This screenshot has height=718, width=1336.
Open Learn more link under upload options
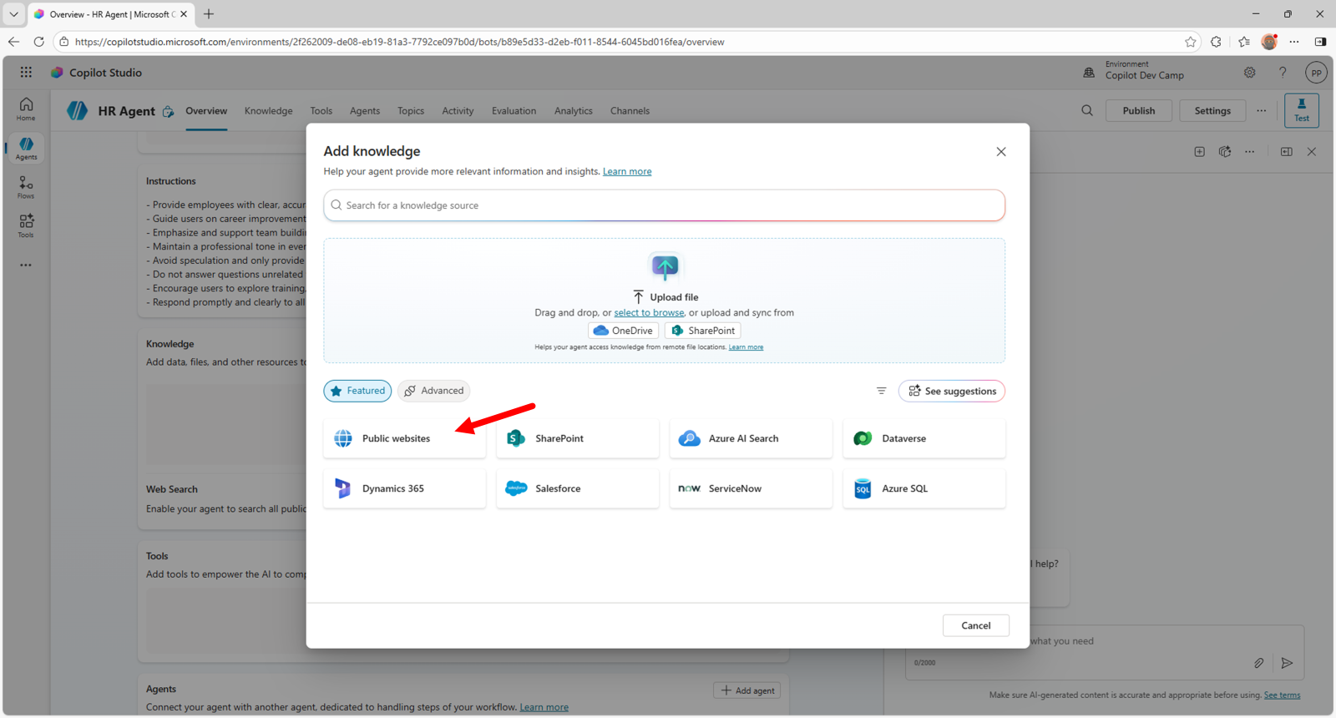(746, 347)
